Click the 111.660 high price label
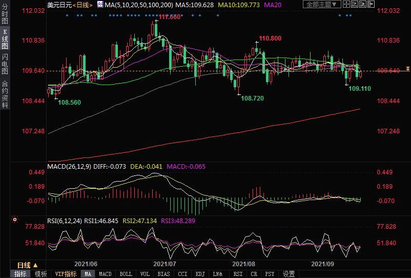Screen dimensions: 411x278 (170, 17)
